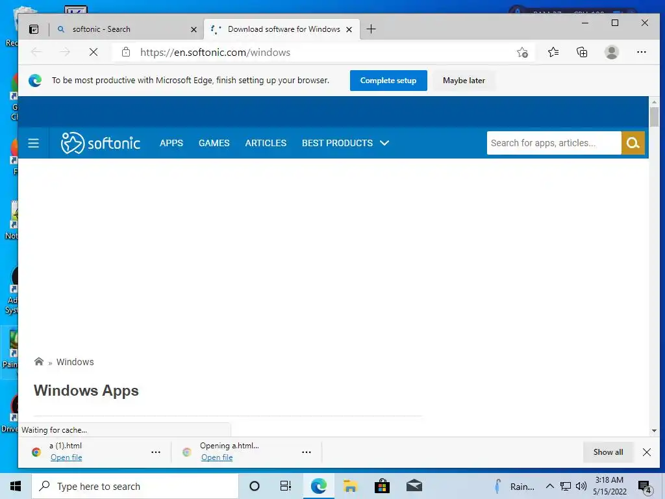Image resolution: width=665 pixels, height=499 pixels.
Task: Open a new tab with plus button
Action: [x=371, y=29]
